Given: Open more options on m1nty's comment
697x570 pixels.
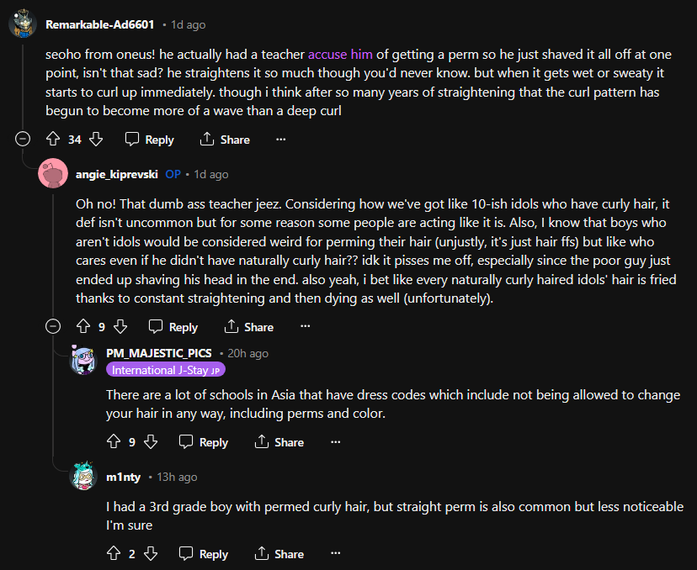Looking at the screenshot, I should (x=335, y=554).
